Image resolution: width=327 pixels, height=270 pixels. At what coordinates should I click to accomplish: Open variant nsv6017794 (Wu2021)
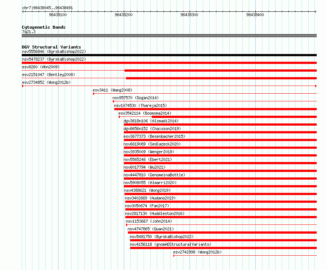pyautogui.click(x=144, y=167)
